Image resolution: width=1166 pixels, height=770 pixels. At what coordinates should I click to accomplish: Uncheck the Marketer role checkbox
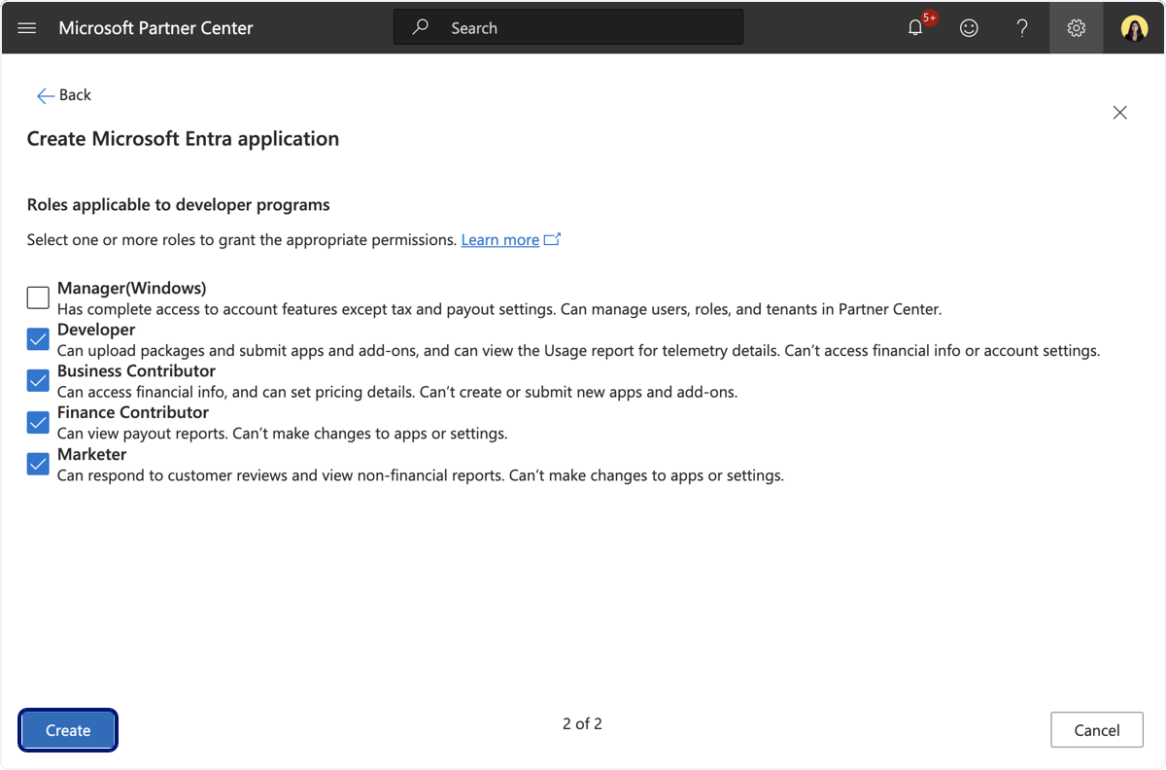pos(38,465)
